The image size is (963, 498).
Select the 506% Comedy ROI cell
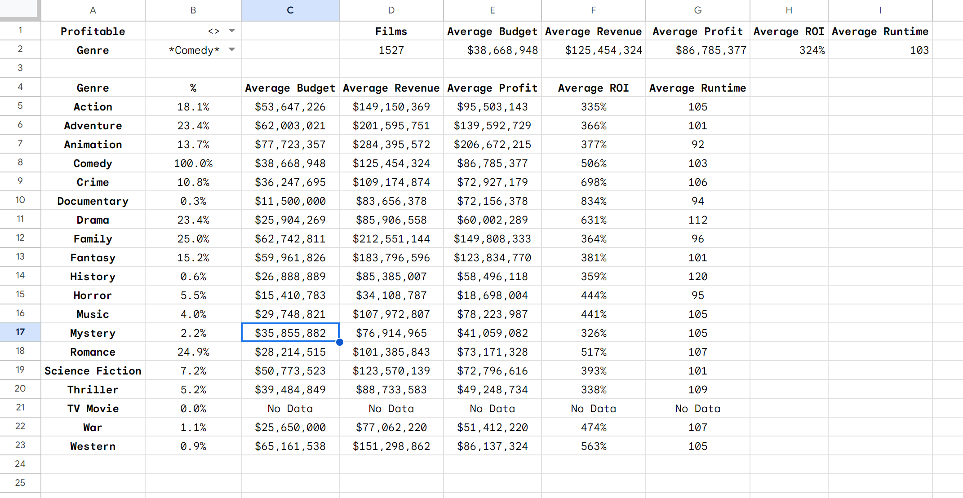point(593,163)
